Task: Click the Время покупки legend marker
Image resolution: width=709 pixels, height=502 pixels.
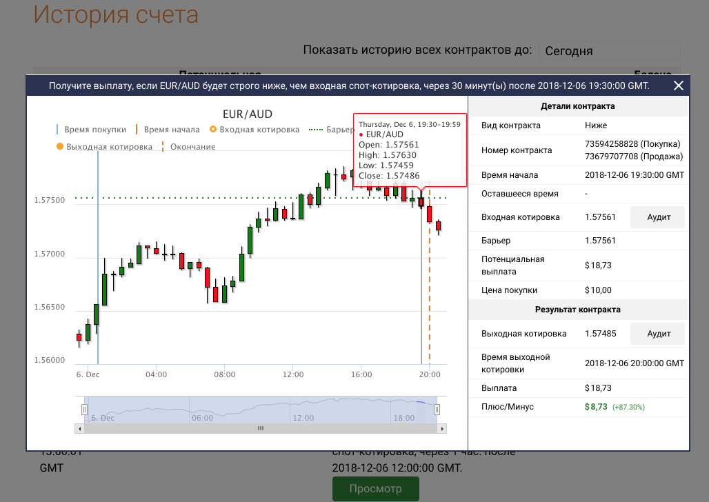Action: [x=57, y=130]
